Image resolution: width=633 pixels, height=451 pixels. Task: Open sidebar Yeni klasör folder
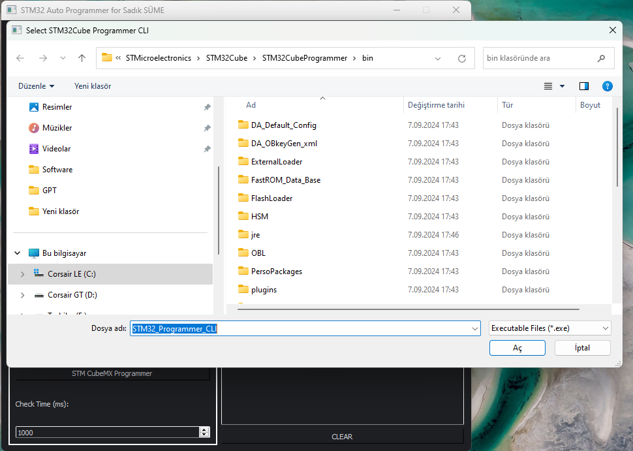coord(61,211)
